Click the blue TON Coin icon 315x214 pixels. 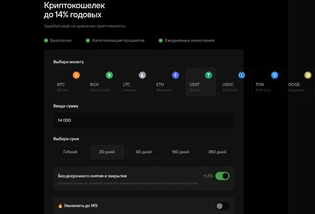pyautogui.click(x=275, y=75)
